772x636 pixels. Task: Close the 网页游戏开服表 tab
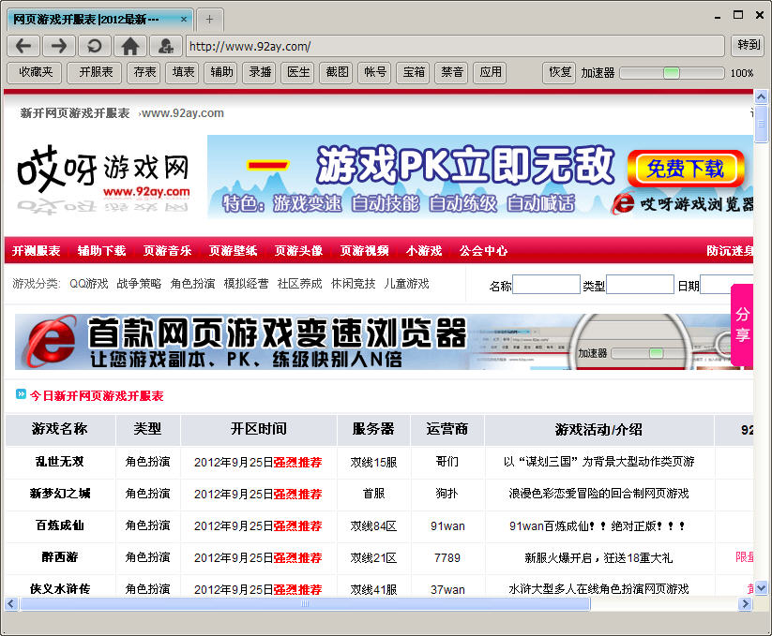[184, 19]
